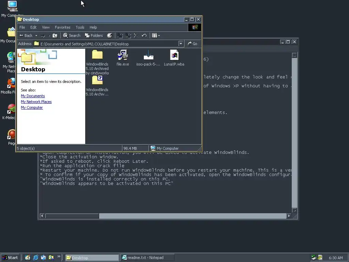Open the View menu
349x262 pixels.
(x=46, y=27)
